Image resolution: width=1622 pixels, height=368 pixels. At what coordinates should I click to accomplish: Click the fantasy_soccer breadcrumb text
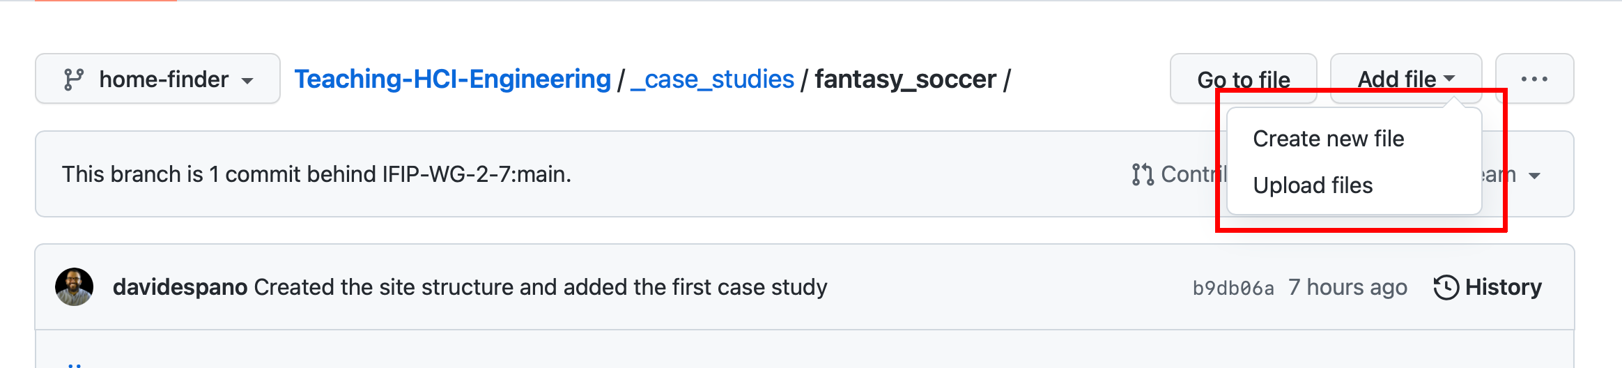click(x=905, y=79)
